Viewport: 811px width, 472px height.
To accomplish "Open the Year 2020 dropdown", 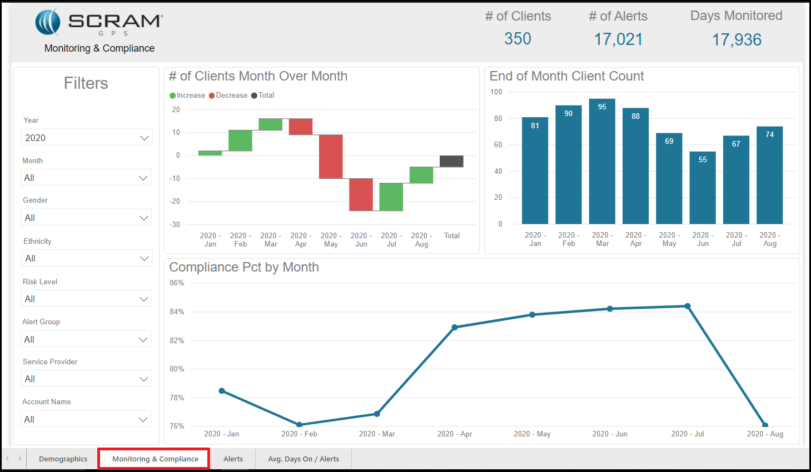I will point(86,138).
